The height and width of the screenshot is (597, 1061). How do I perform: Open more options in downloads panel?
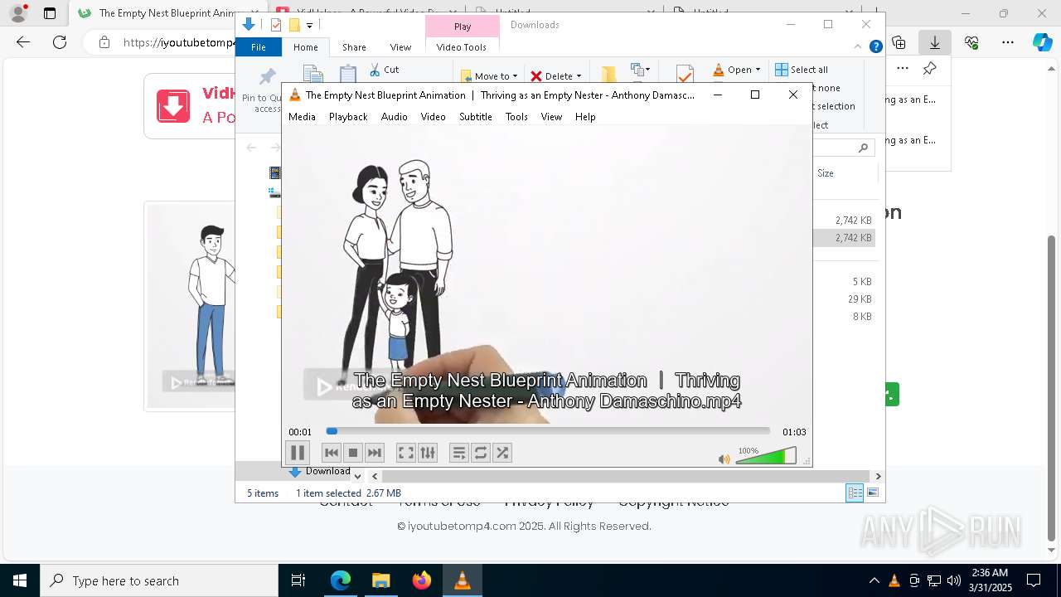tap(903, 69)
